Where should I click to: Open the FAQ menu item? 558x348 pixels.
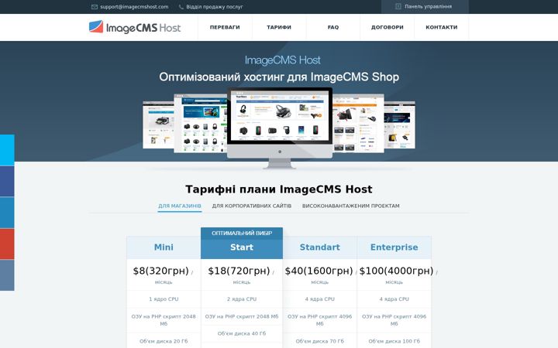pos(333,27)
